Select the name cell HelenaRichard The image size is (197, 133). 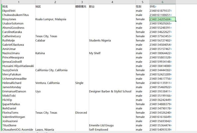(19, 83)
